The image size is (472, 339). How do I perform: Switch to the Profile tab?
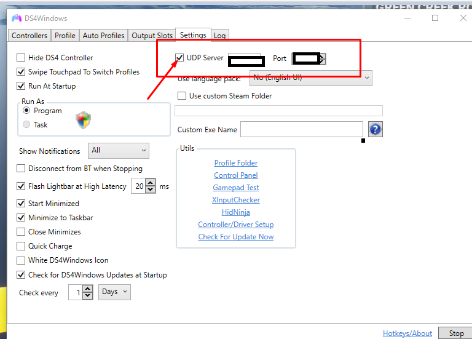65,36
